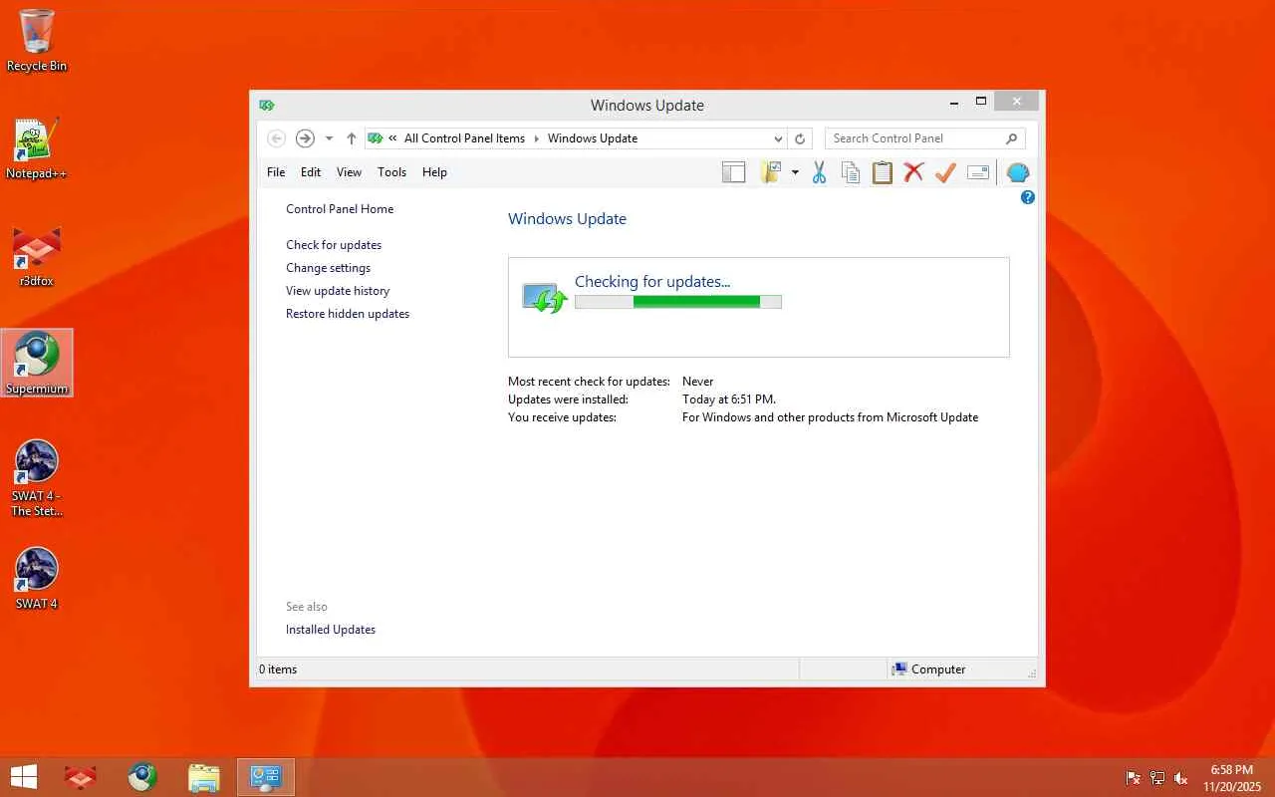
Task: Click 'For Windows and other products from Microsoft Update'
Action: coord(831,417)
